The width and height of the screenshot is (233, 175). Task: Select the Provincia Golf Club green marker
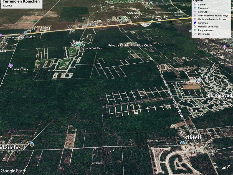tap(79, 45)
